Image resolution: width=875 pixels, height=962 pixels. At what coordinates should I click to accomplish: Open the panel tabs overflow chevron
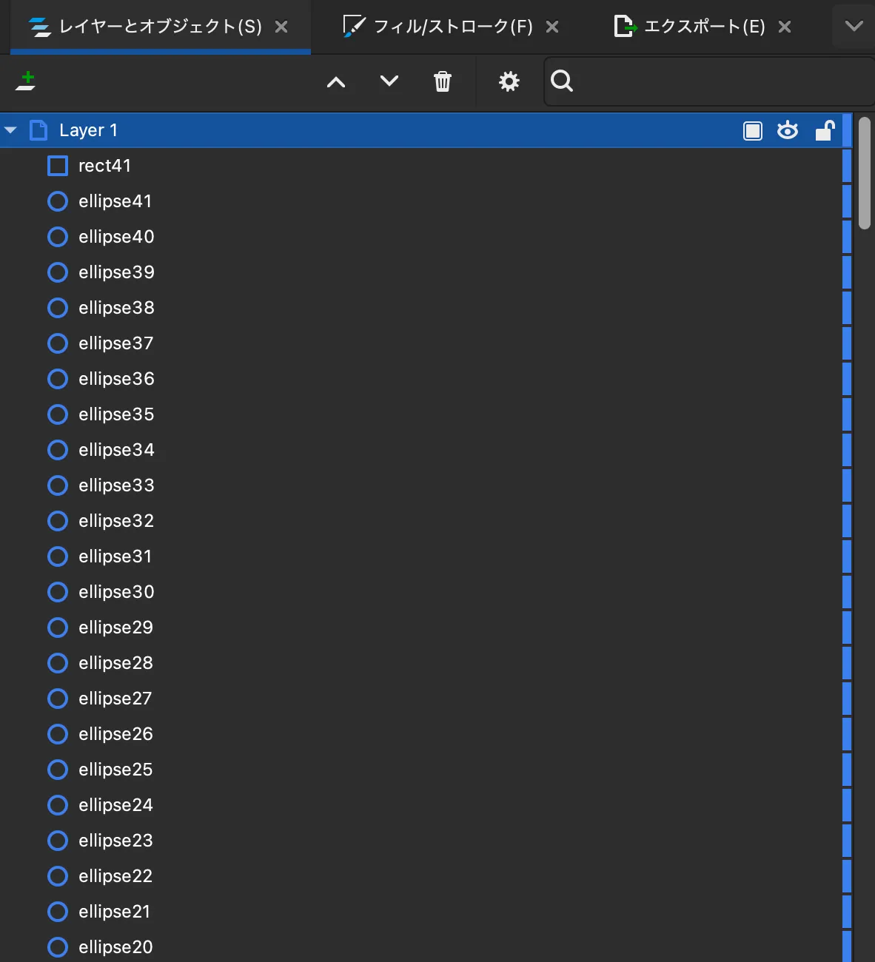(x=854, y=27)
